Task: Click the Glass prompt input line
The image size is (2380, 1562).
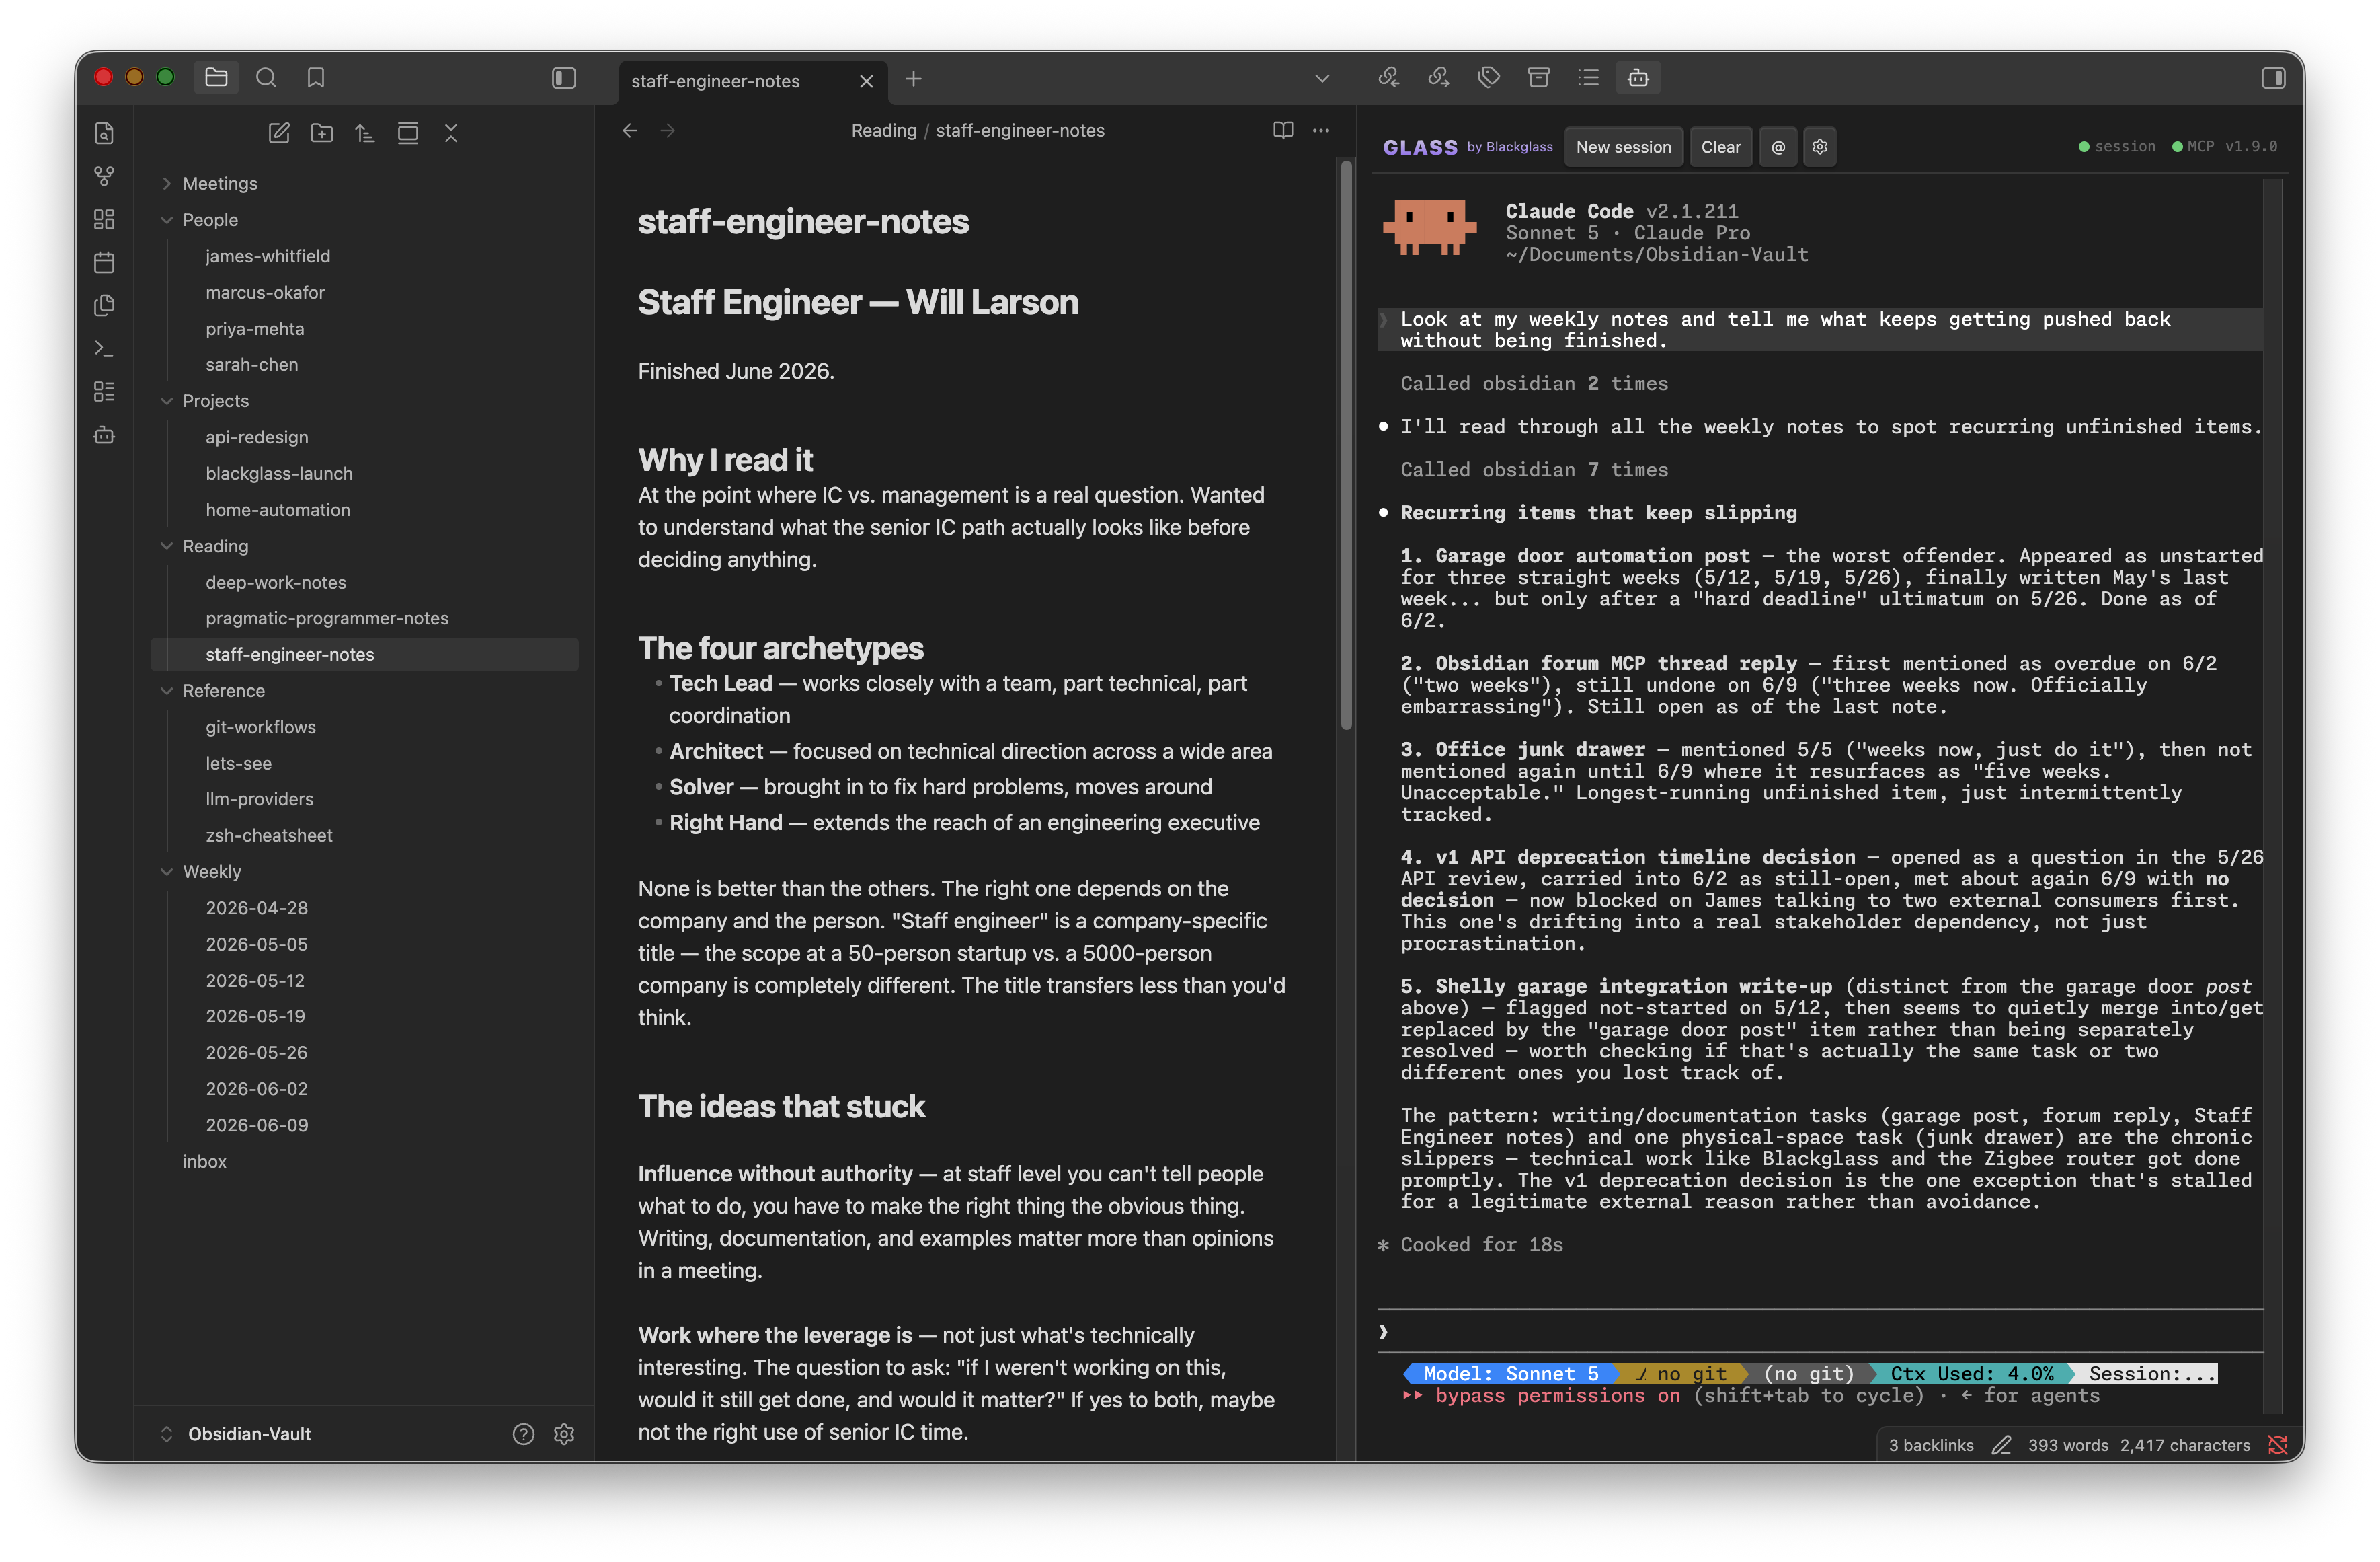Action: click(1820, 1332)
